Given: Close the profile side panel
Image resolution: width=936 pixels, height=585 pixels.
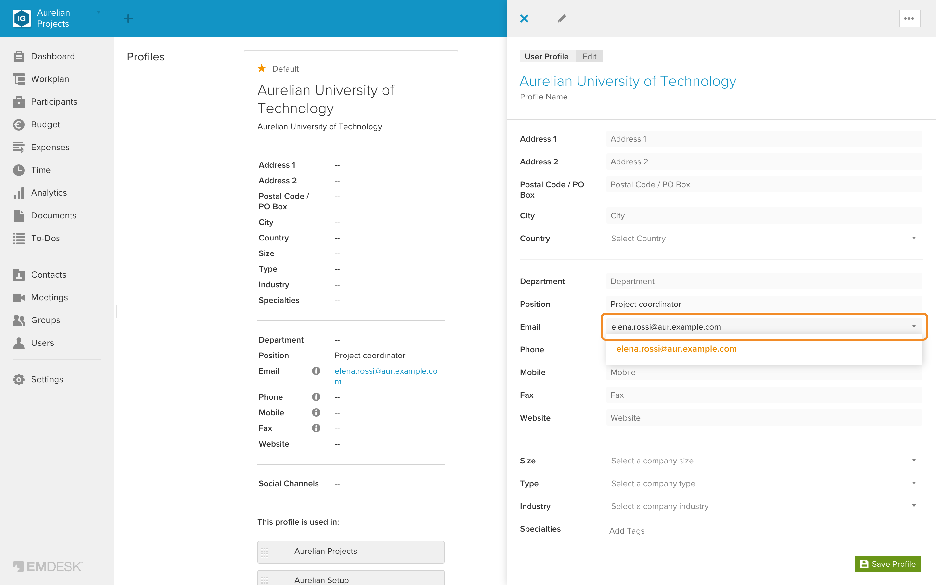Looking at the screenshot, I should tap(524, 19).
